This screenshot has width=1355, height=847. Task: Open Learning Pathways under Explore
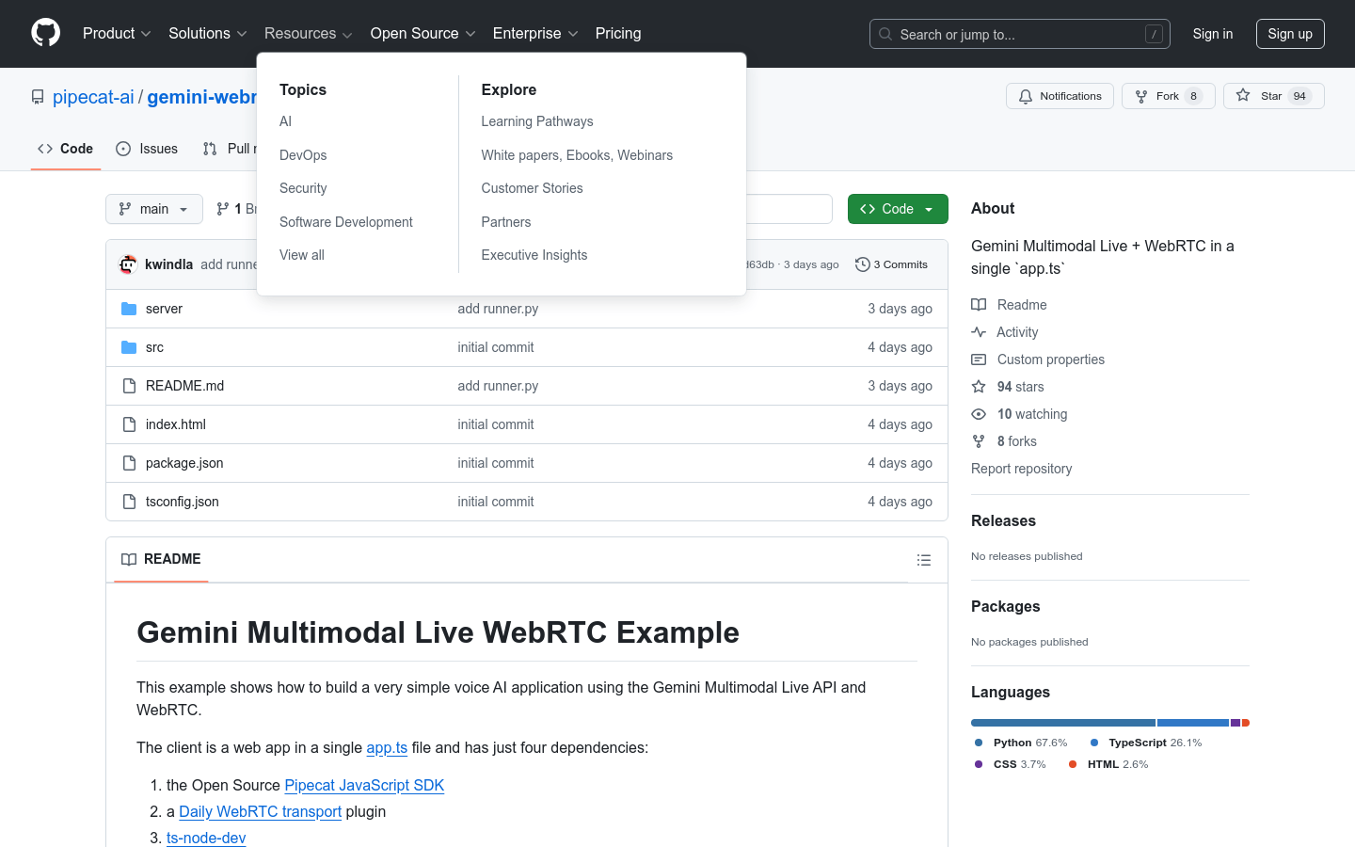(x=537, y=121)
